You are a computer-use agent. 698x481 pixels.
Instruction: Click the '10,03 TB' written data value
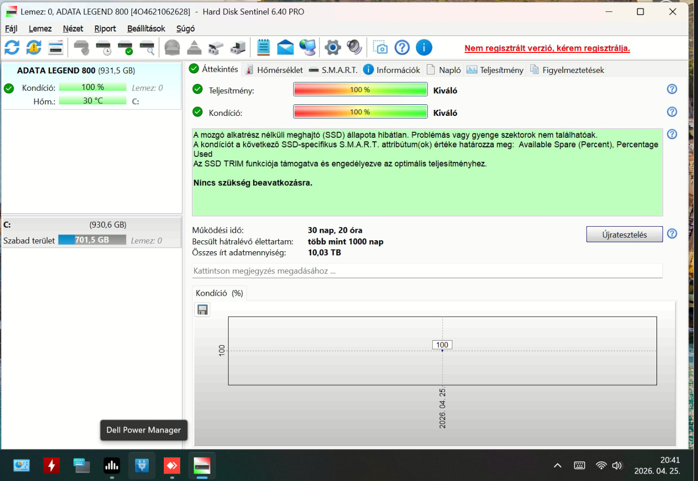click(x=324, y=253)
